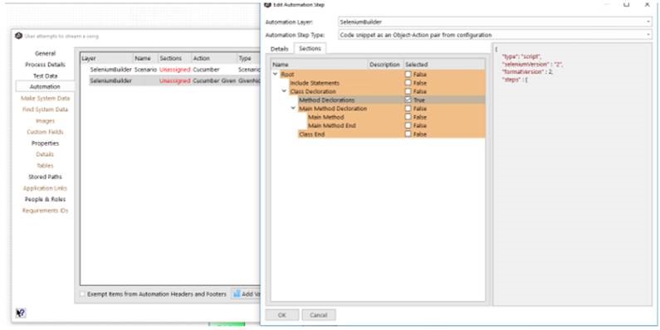This screenshot has width=660, height=330.
Task: Open Find System Data in sidebar
Action: point(45,109)
